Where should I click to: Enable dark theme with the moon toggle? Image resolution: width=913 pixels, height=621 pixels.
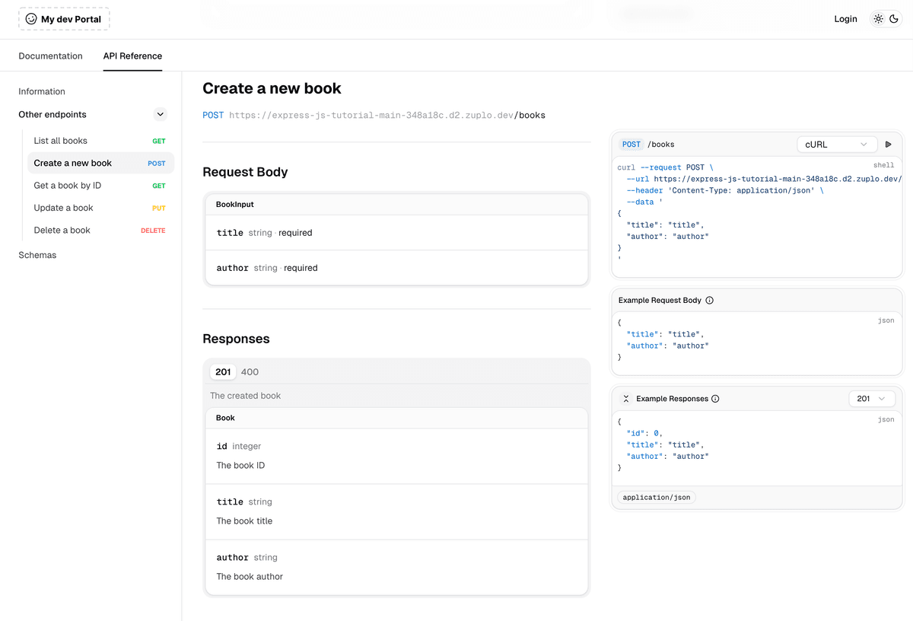[896, 18]
